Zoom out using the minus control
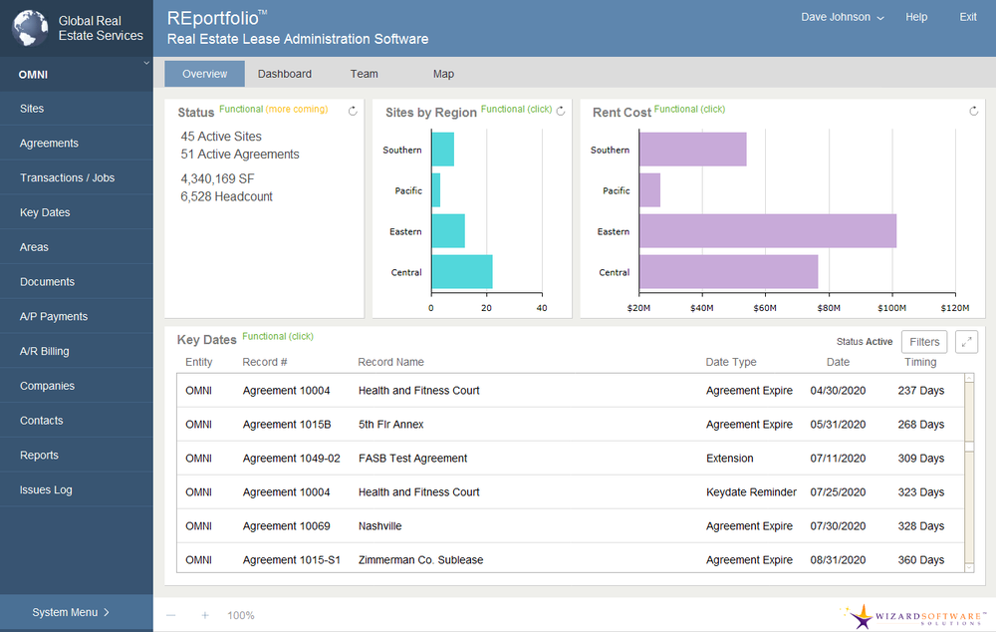 (x=170, y=615)
